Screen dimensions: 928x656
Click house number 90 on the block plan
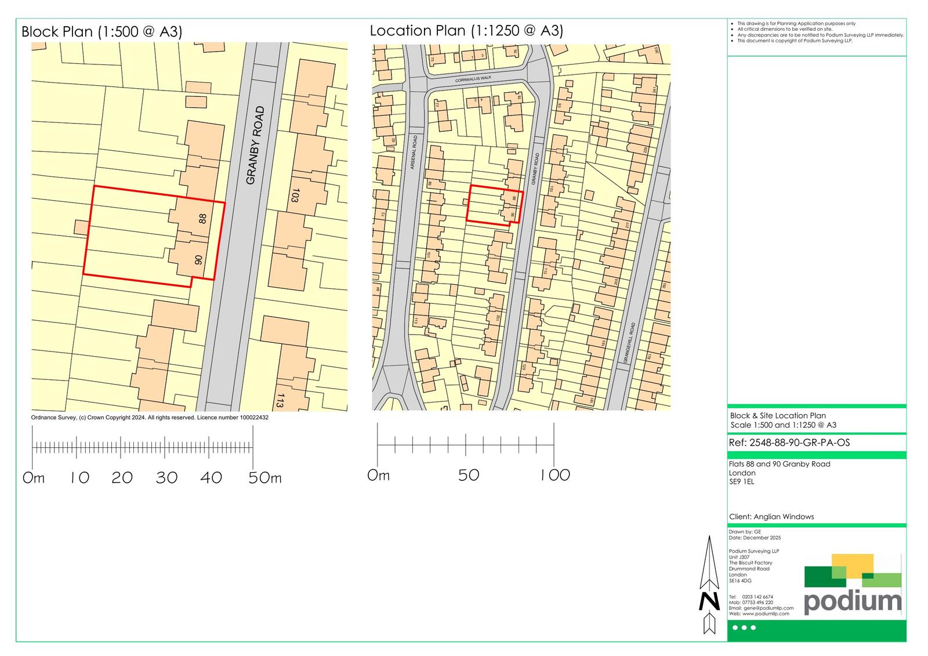click(x=198, y=259)
